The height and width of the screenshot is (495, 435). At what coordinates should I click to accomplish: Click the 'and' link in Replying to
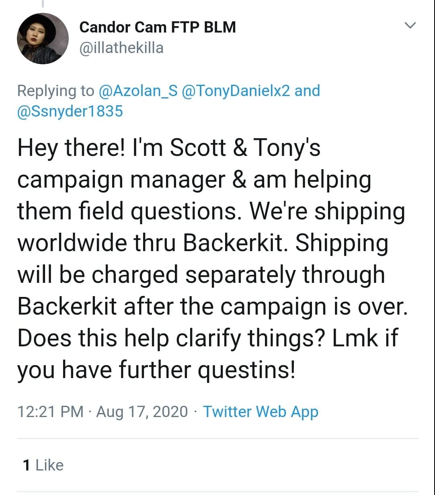[307, 91]
